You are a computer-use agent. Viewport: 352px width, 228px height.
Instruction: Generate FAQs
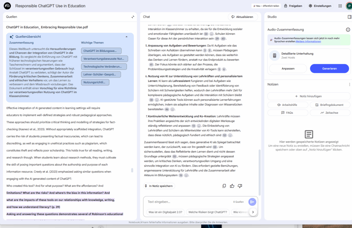[288, 113]
